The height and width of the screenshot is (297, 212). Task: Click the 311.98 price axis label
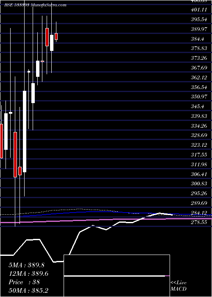pos(199,165)
